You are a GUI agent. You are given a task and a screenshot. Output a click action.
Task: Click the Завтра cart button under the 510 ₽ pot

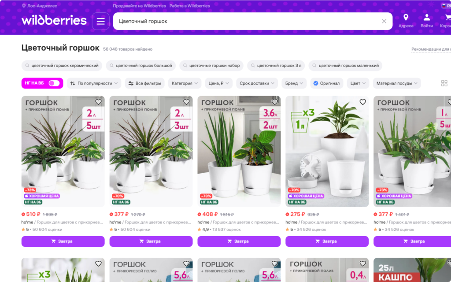pyautogui.click(x=63, y=241)
